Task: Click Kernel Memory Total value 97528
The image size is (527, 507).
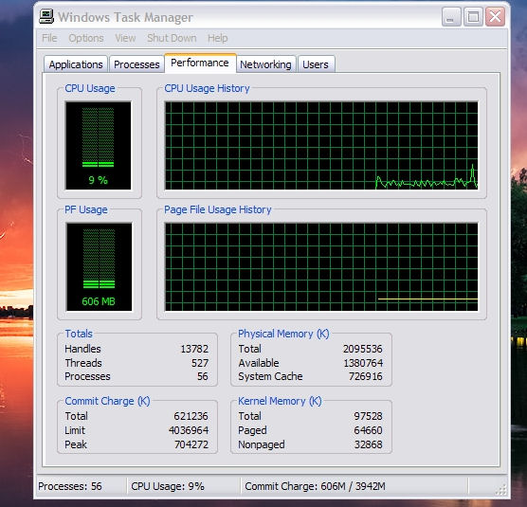Action: coord(368,416)
